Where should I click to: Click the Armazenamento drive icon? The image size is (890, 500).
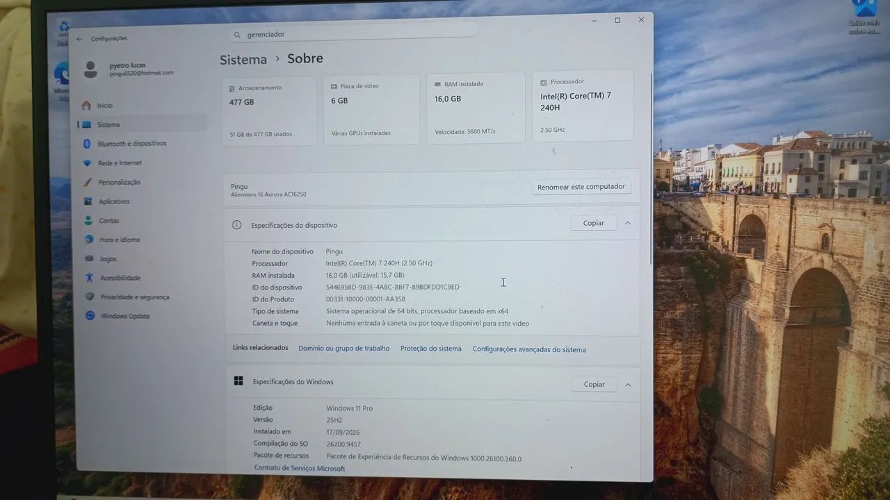pos(233,88)
